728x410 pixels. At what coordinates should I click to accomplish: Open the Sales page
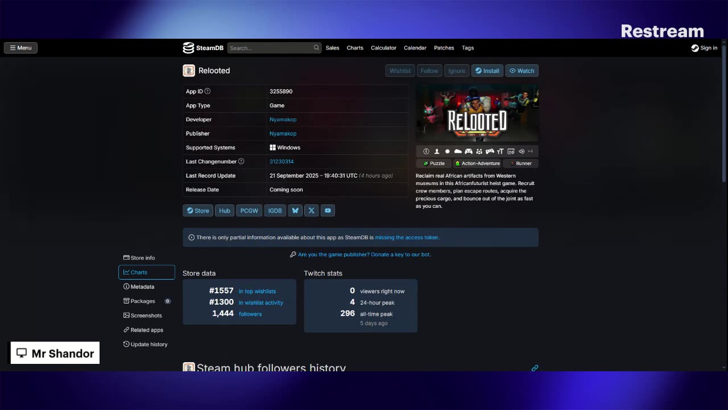click(x=332, y=48)
